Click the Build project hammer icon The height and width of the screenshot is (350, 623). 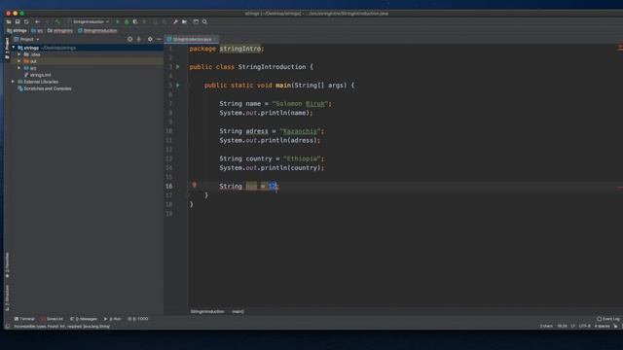(x=57, y=21)
